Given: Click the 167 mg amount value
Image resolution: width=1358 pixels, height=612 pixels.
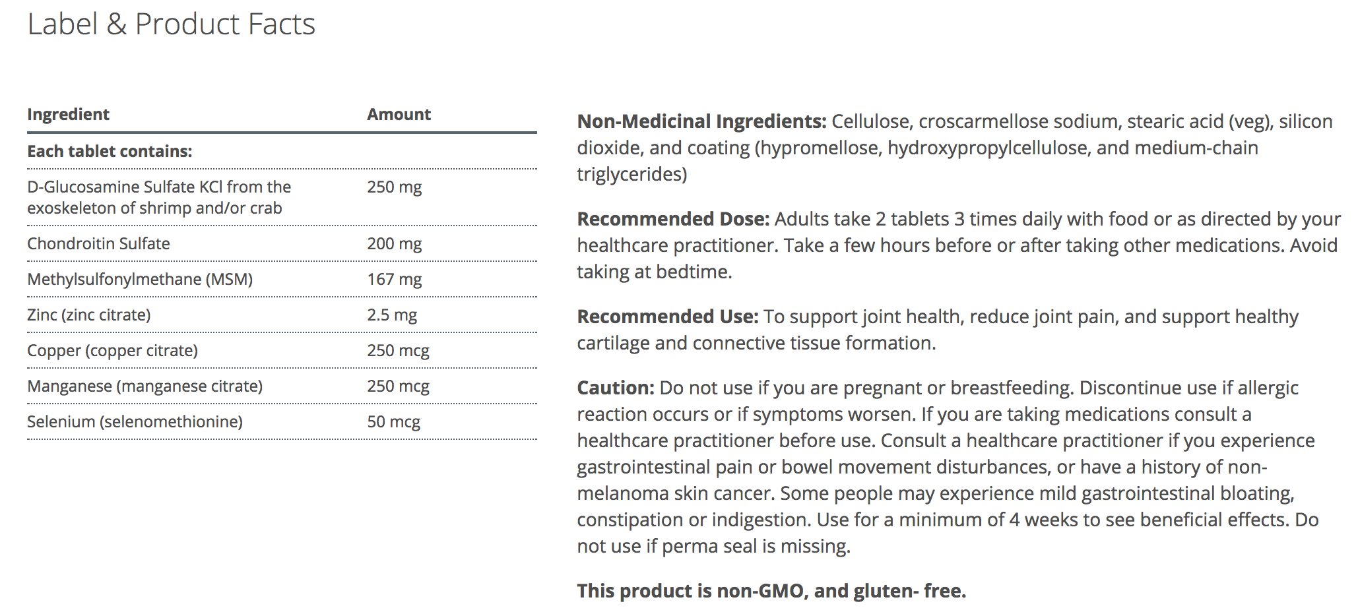Looking at the screenshot, I should [394, 279].
